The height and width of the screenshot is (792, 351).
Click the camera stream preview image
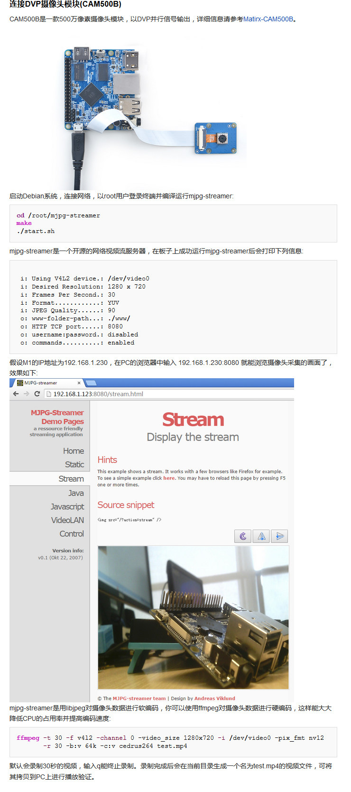pos(193,617)
